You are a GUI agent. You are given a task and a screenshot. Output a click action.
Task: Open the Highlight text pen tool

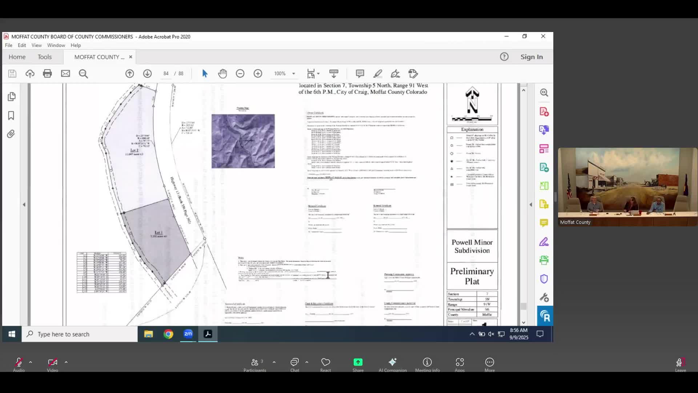pos(378,74)
